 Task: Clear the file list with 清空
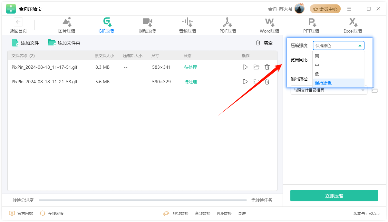[x=264, y=43]
